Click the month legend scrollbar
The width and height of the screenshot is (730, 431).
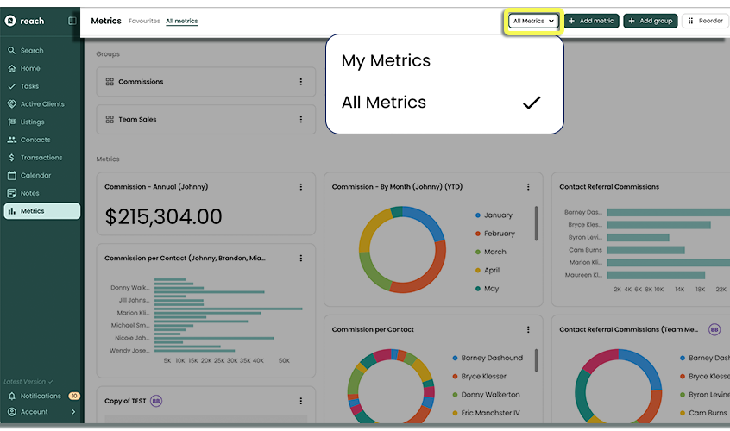click(537, 224)
